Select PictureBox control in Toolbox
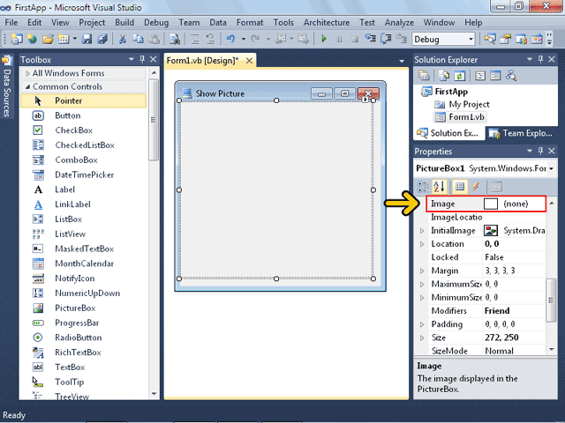This screenshot has width=565, height=423. coord(74,308)
